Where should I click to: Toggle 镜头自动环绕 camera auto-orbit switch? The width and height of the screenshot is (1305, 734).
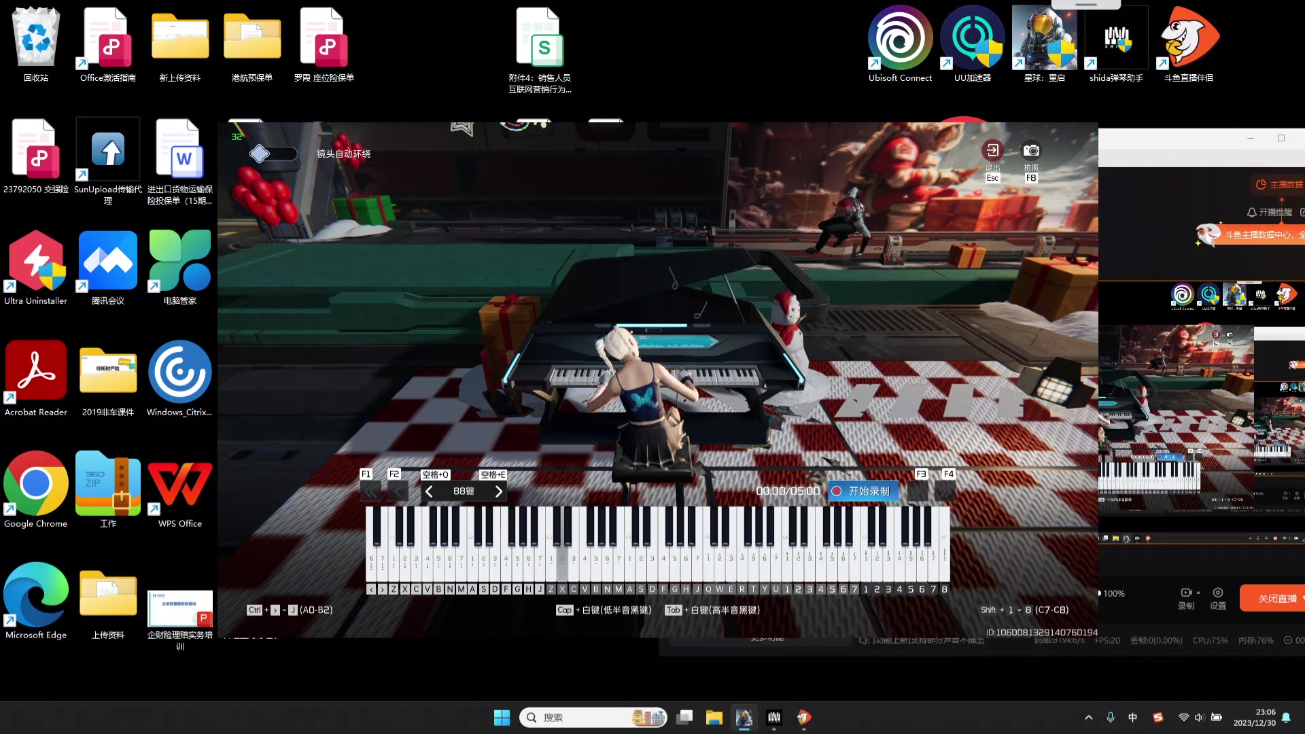tap(273, 154)
